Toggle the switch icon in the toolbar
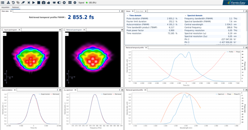This screenshot has height=130, width=248. 59,3
